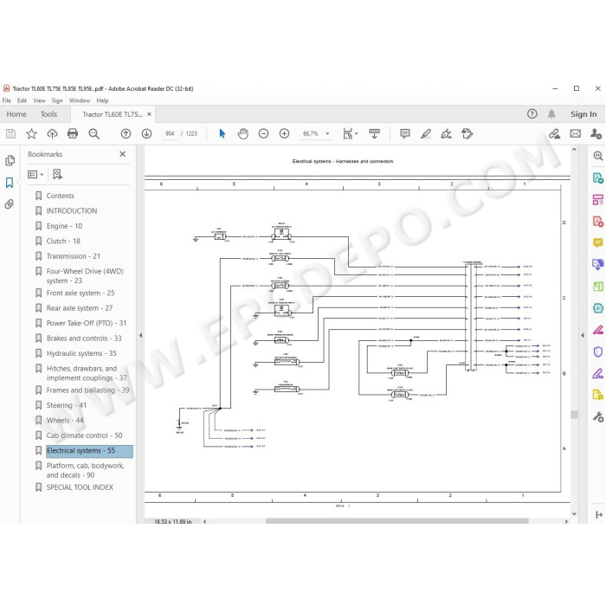606x606 pixels.
Task: Zoom out with the minus button
Action: click(x=263, y=133)
